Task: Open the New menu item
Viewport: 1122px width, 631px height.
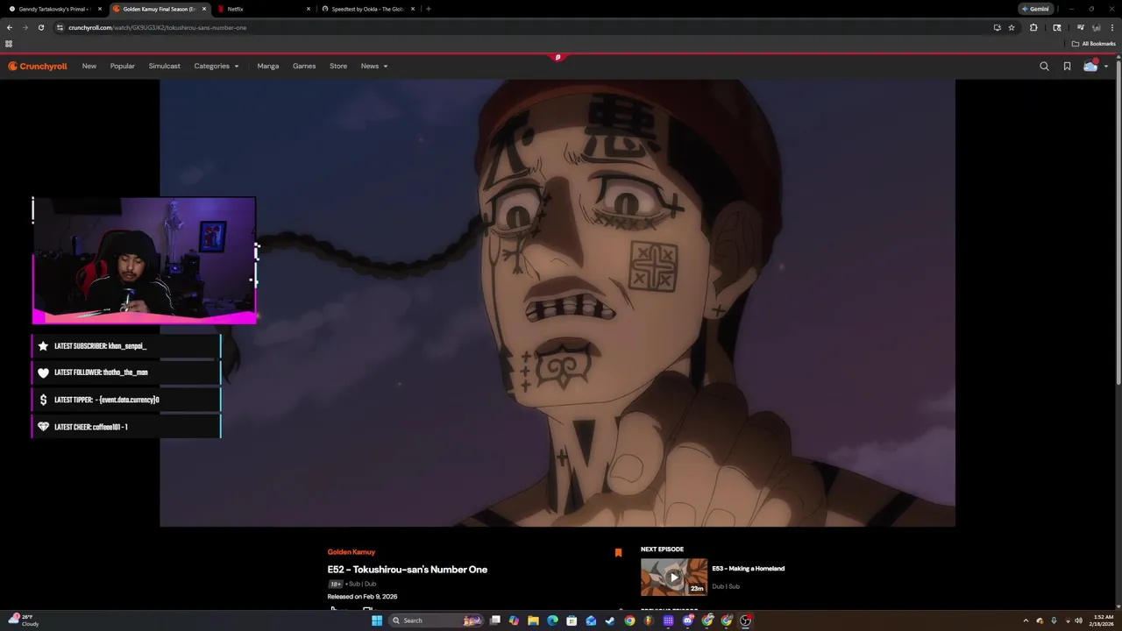Action: [89, 66]
